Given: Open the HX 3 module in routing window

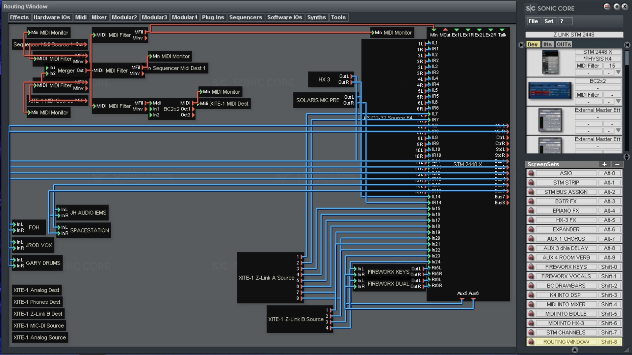Looking at the screenshot, I should [x=331, y=79].
